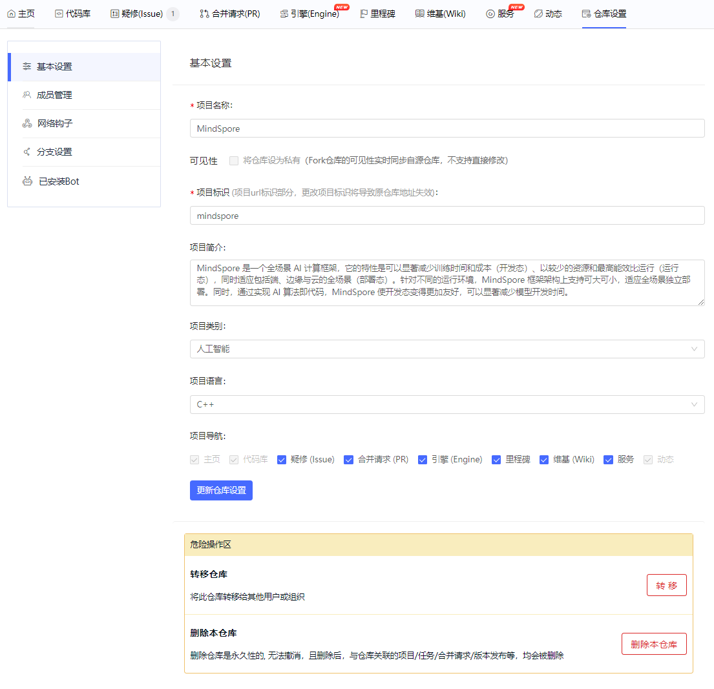Focus the 项目标识 field containing mindspore
This screenshot has height=689, width=714.
click(447, 216)
